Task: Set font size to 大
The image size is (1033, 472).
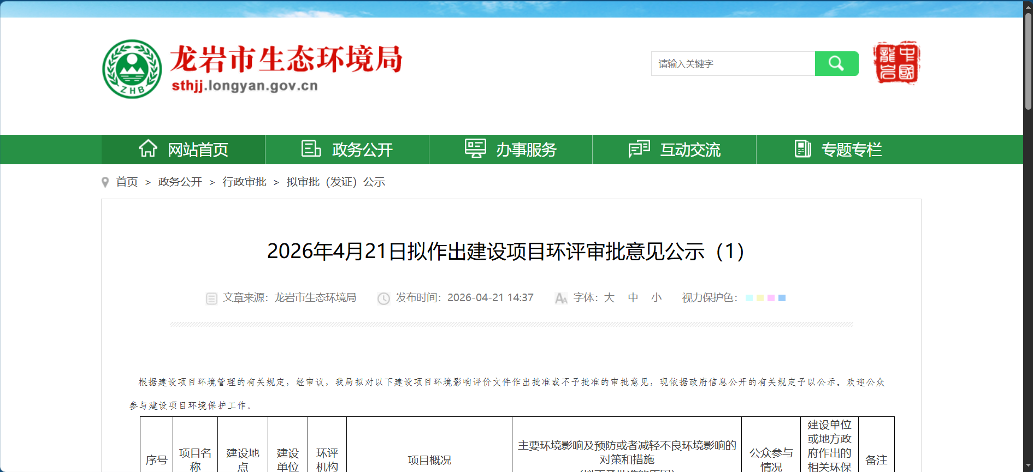Action: point(609,297)
